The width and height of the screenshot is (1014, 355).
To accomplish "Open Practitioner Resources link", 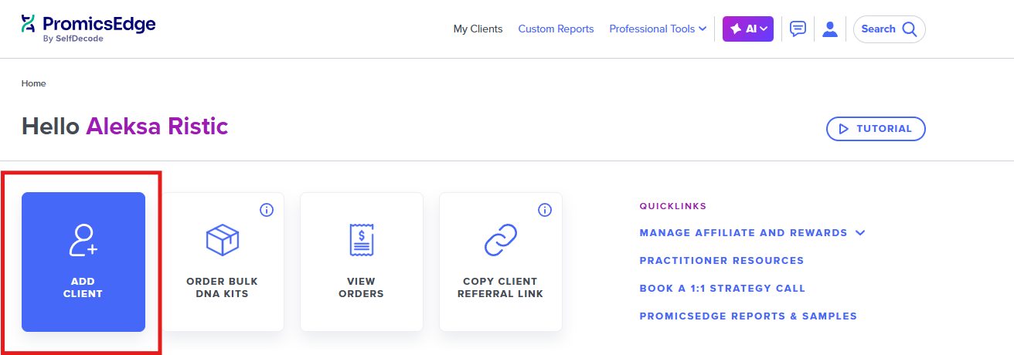I will coord(722,261).
